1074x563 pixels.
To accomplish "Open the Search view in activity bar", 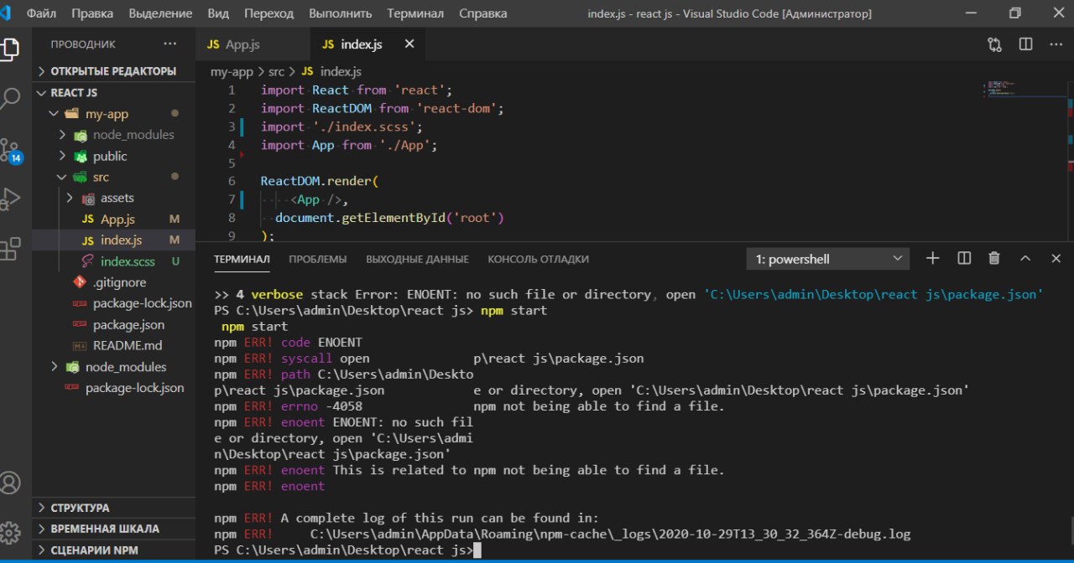I will (x=11, y=99).
